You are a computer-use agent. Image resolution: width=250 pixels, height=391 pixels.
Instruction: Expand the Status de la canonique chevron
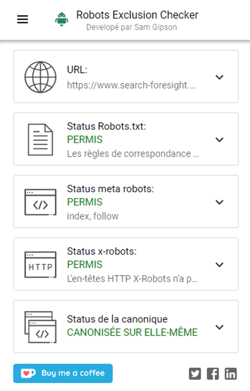(219, 327)
